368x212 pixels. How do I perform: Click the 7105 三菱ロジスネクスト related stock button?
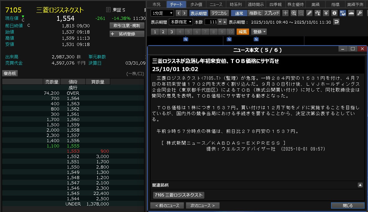pos(179,195)
